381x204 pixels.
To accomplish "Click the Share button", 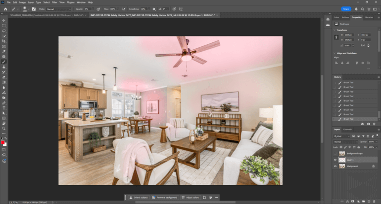I will [x=346, y=9].
